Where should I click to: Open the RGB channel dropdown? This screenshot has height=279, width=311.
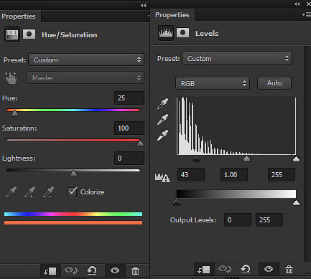point(213,83)
